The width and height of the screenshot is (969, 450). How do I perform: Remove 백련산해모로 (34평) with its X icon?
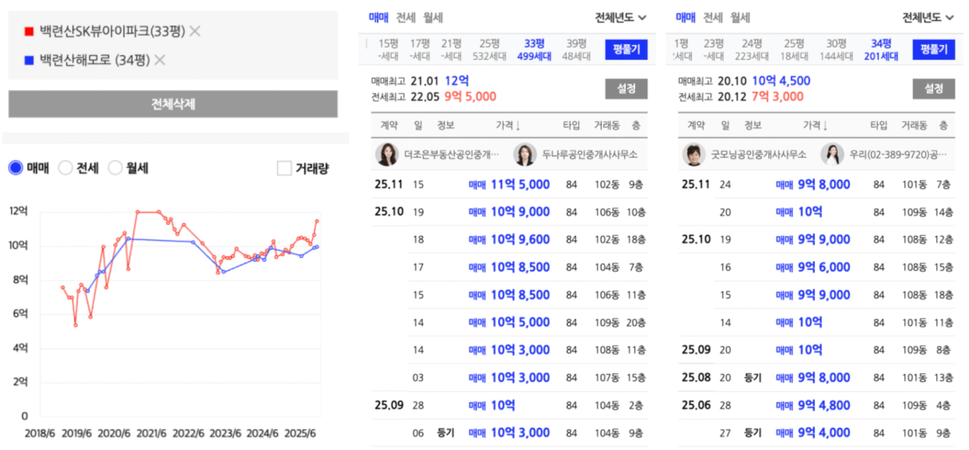[x=160, y=59]
